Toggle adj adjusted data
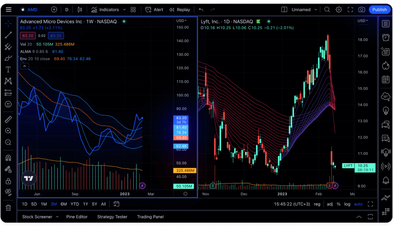 tap(330, 204)
